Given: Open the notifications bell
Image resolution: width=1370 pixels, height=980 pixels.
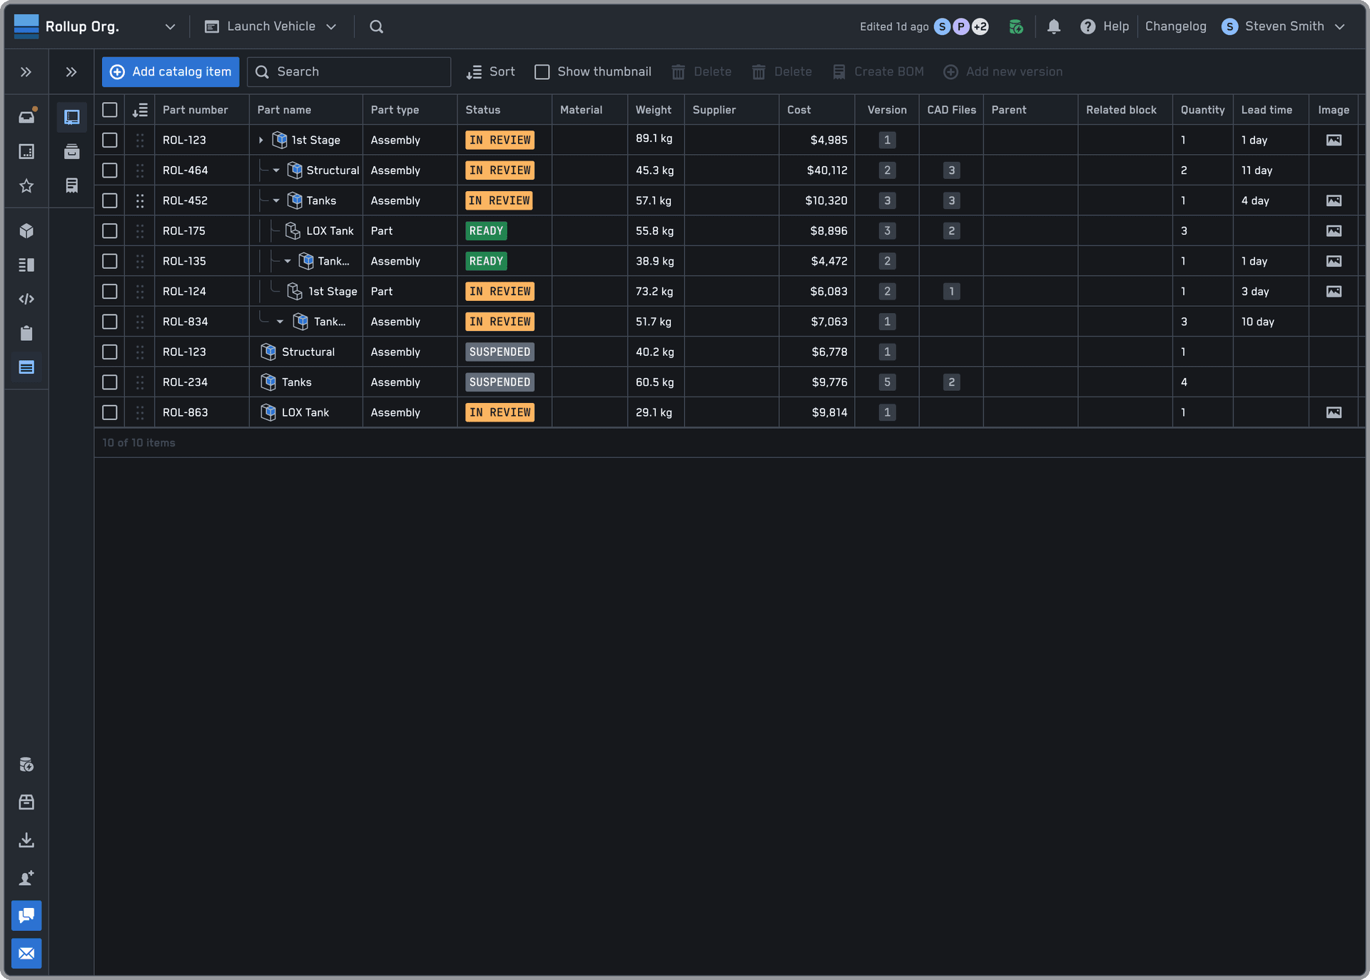Looking at the screenshot, I should coord(1054,26).
